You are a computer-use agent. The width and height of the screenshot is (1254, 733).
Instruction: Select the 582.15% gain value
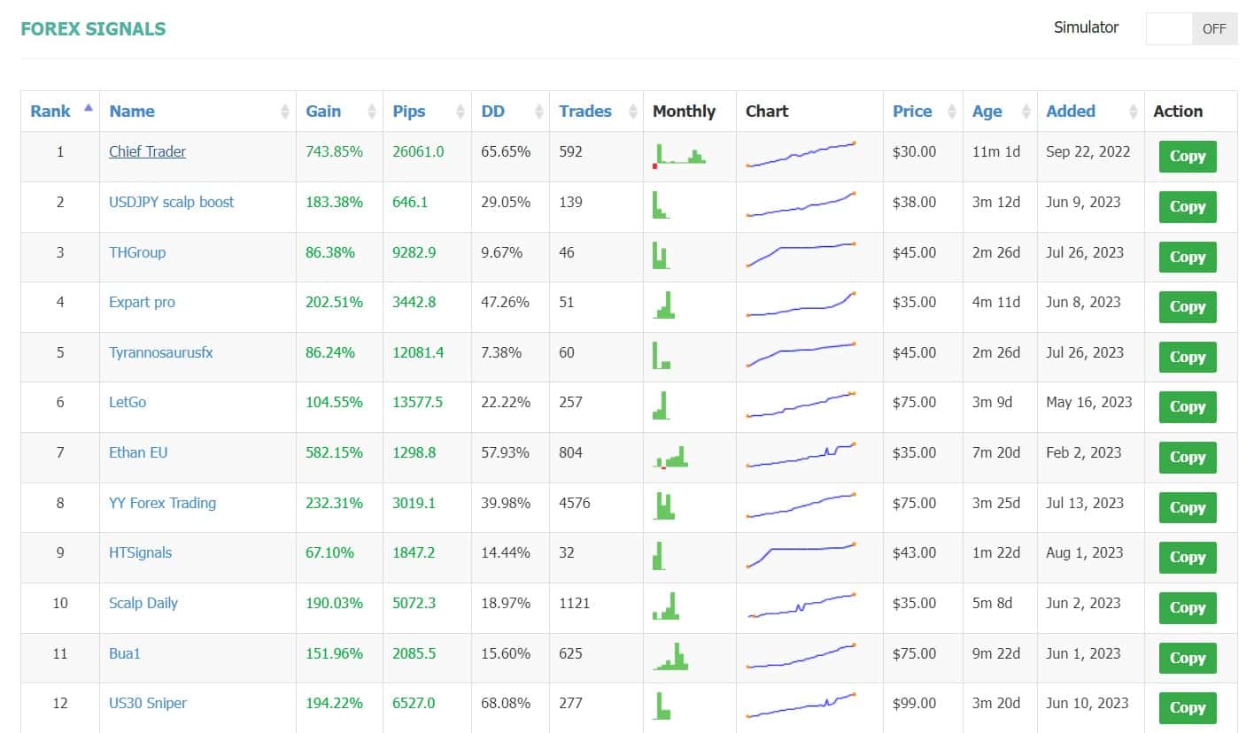pos(335,452)
